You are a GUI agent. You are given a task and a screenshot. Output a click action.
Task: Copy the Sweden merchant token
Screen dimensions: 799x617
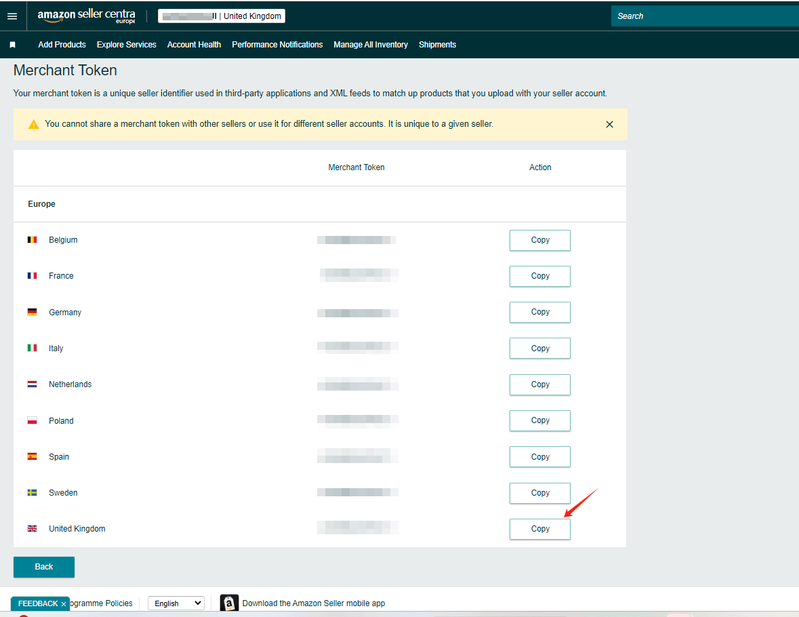pyautogui.click(x=540, y=493)
